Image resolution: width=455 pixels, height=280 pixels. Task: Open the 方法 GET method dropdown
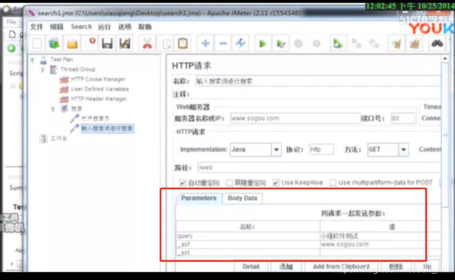[403, 150]
